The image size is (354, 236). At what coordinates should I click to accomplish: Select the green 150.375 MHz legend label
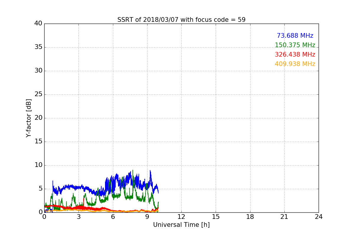[295, 45]
